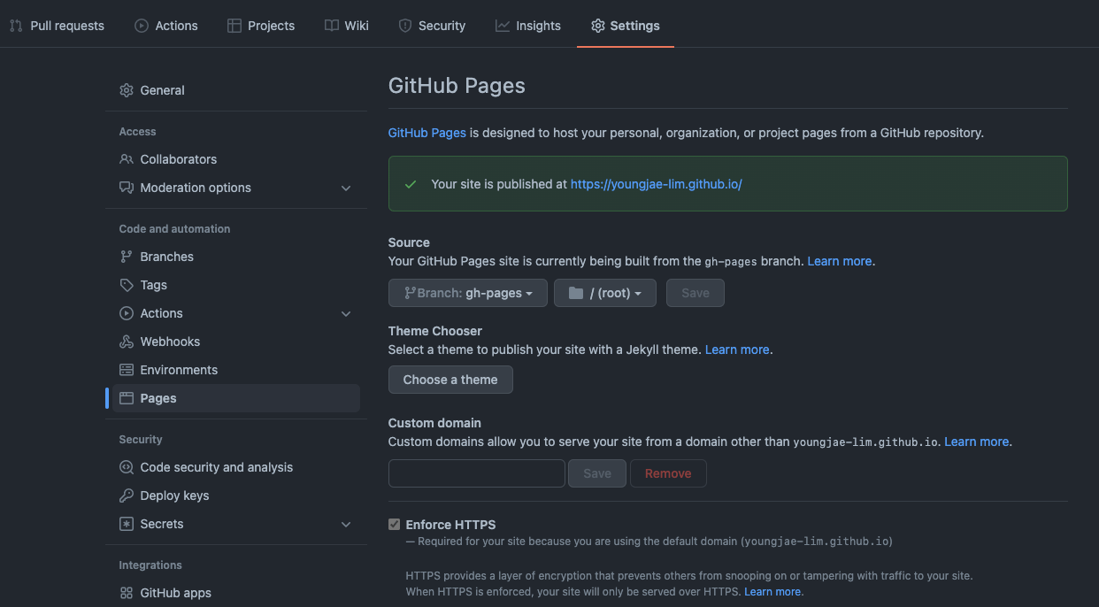
Task: Click the Environments server icon
Action: click(127, 370)
